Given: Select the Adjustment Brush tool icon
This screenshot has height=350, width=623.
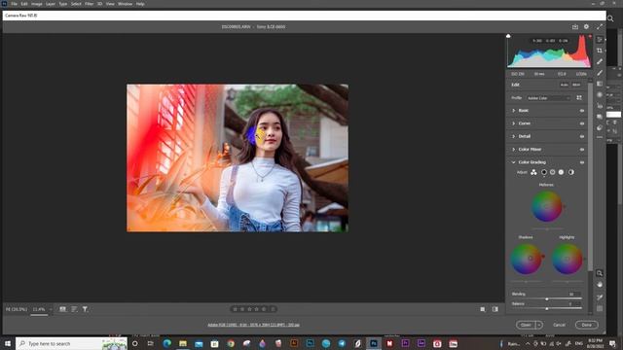Looking at the screenshot, I should (600, 73).
